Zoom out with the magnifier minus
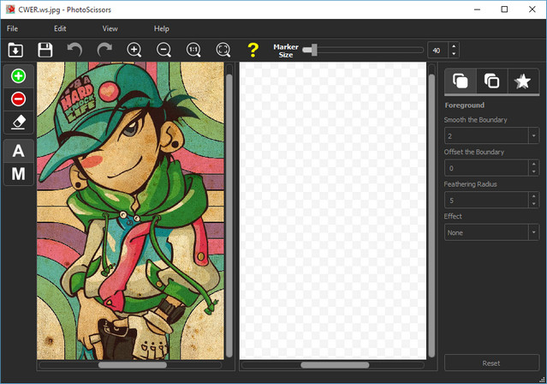Viewport: 547px width, 384px height. pos(164,50)
